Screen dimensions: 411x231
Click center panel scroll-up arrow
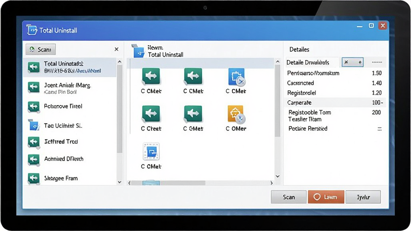tap(278, 61)
